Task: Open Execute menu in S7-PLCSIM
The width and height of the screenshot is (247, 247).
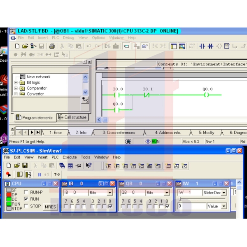Action: [70, 157]
